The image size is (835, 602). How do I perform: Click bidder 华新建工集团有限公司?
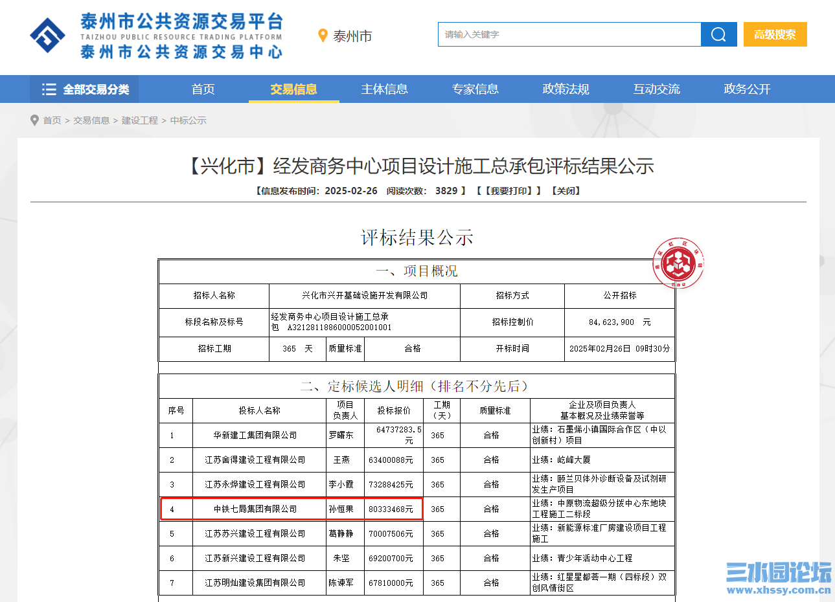point(255,435)
